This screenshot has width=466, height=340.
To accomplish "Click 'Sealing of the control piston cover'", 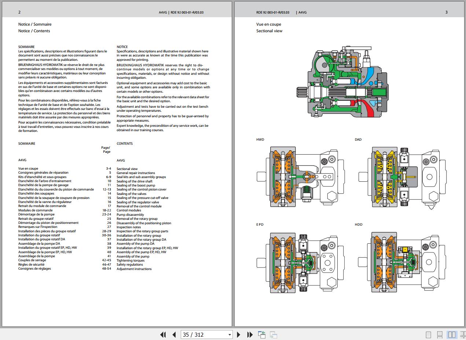I will [142, 189].
